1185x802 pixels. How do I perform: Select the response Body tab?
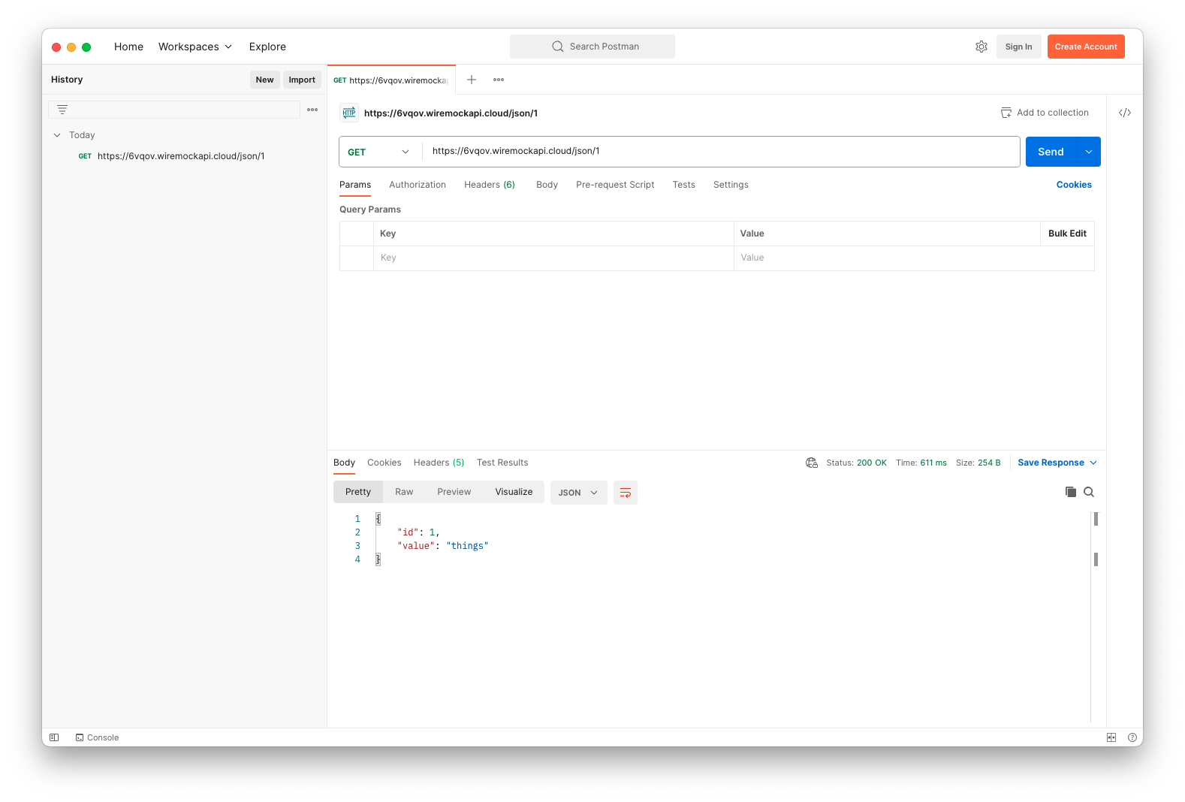coord(344,463)
